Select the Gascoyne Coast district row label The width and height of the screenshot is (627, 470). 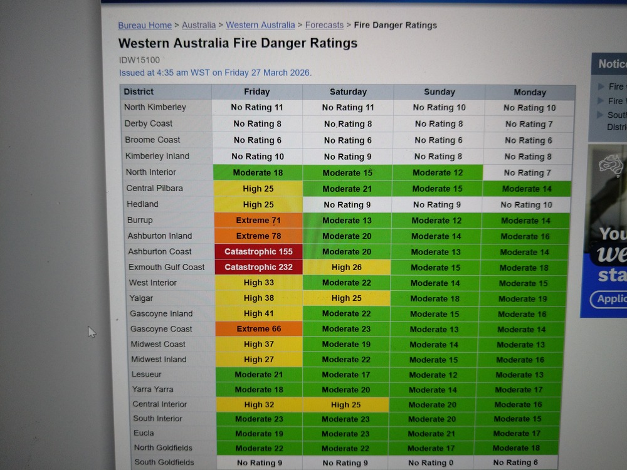(x=161, y=329)
